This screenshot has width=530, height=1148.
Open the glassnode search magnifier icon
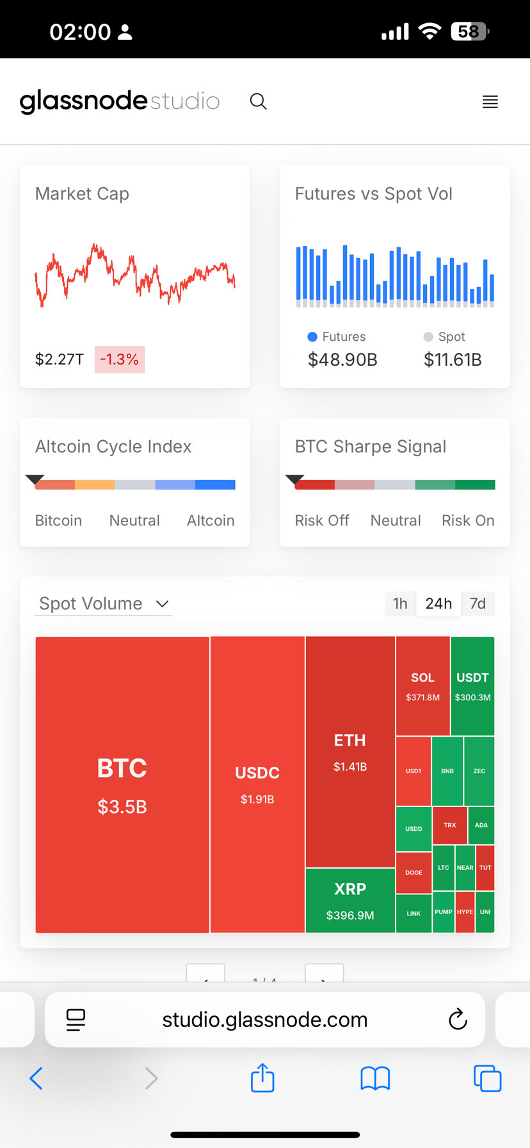pos(258,101)
